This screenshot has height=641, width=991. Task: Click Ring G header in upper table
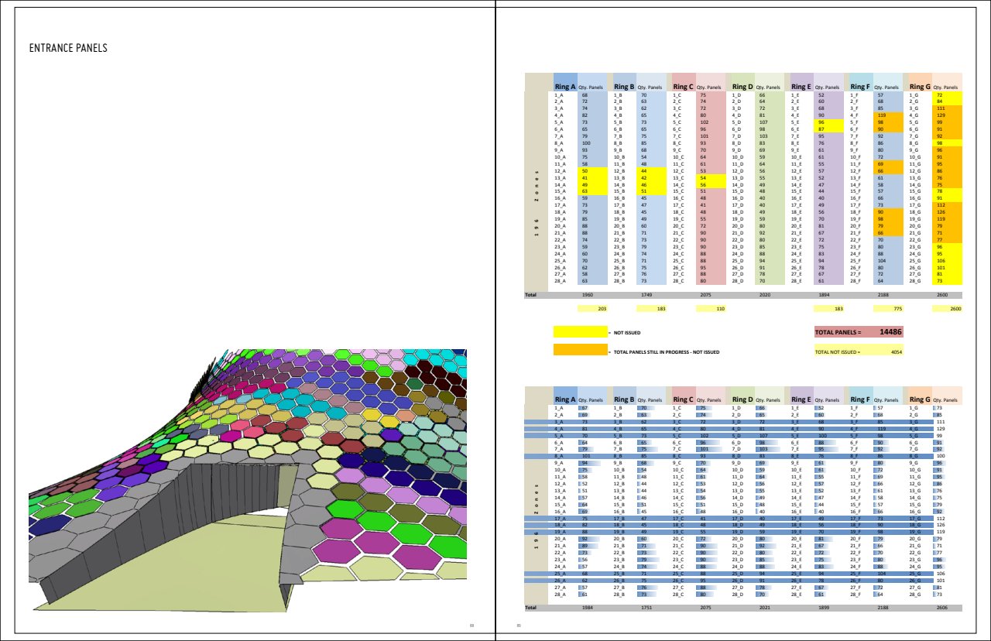[920, 87]
